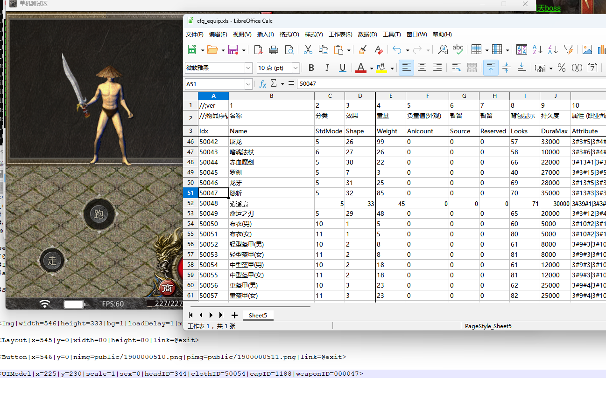Align text right
This screenshot has width=606, height=399.
437,68
